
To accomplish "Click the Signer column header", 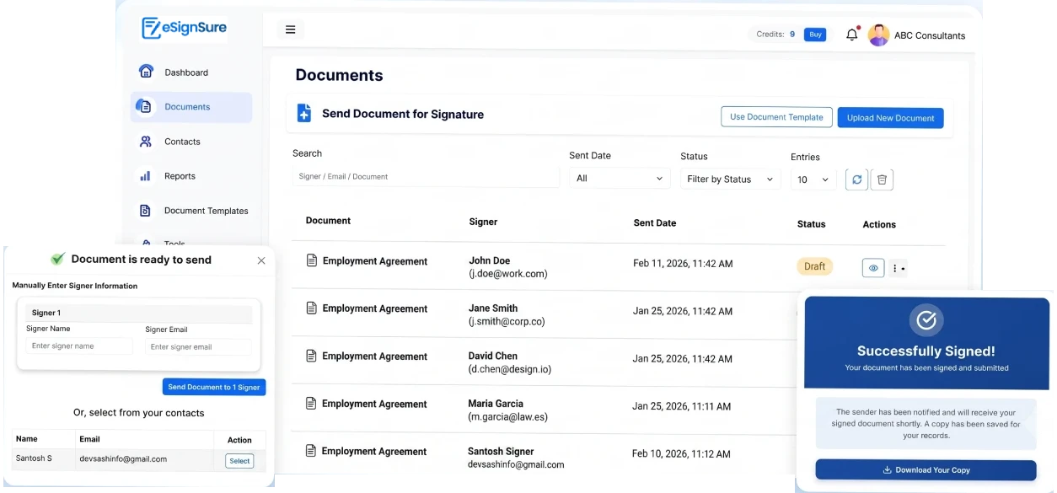I will [x=483, y=222].
